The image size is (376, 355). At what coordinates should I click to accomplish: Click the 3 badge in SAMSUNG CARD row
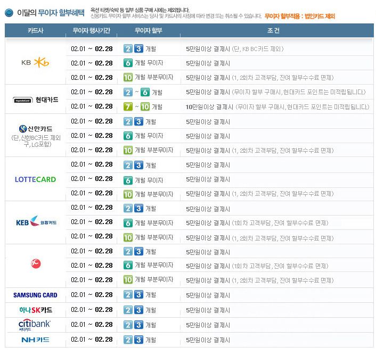pyautogui.click(x=138, y=295)
